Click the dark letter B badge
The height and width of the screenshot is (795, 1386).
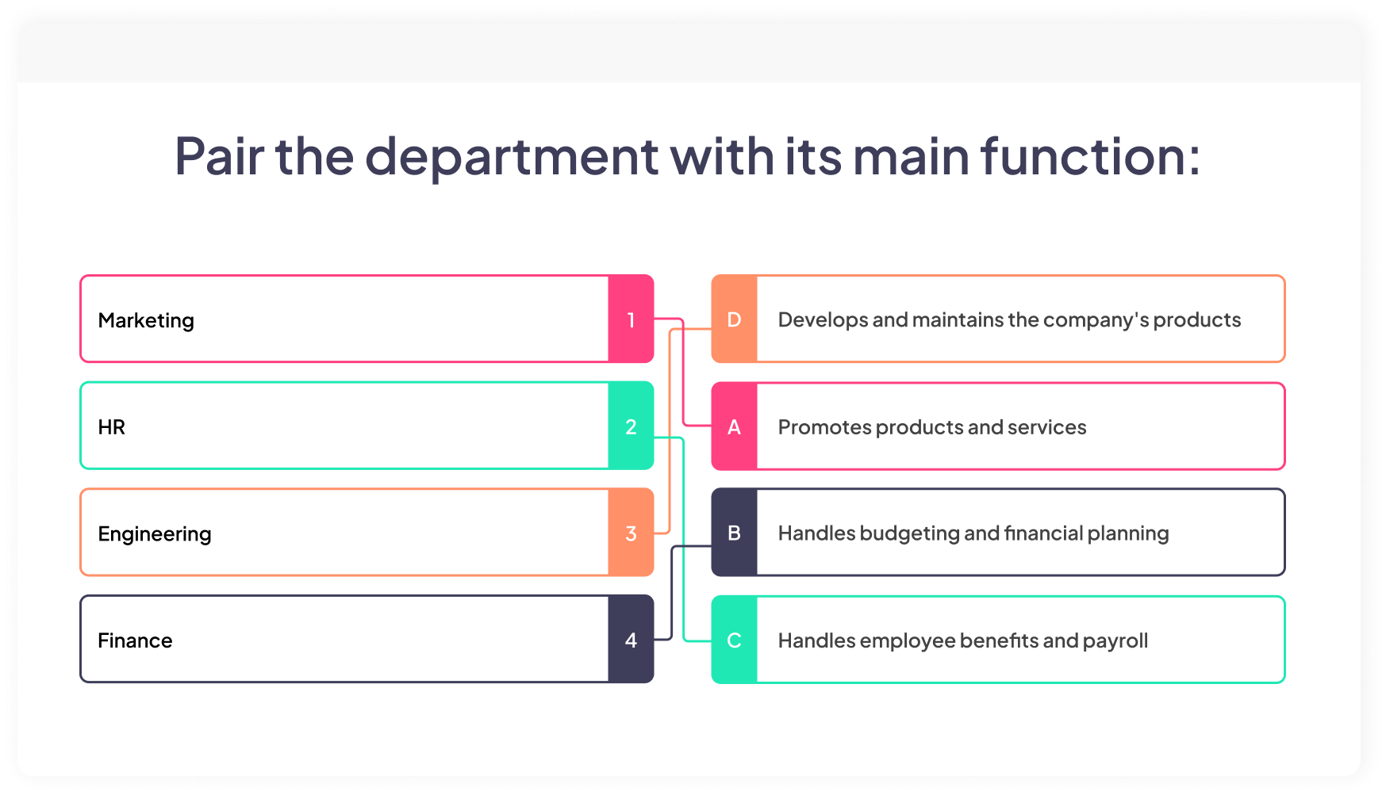[734, 532]
